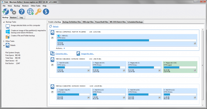Uncheck the Magazynek 2 (G:) partition checkbox
207x109 pixels.
click(195, 71)
